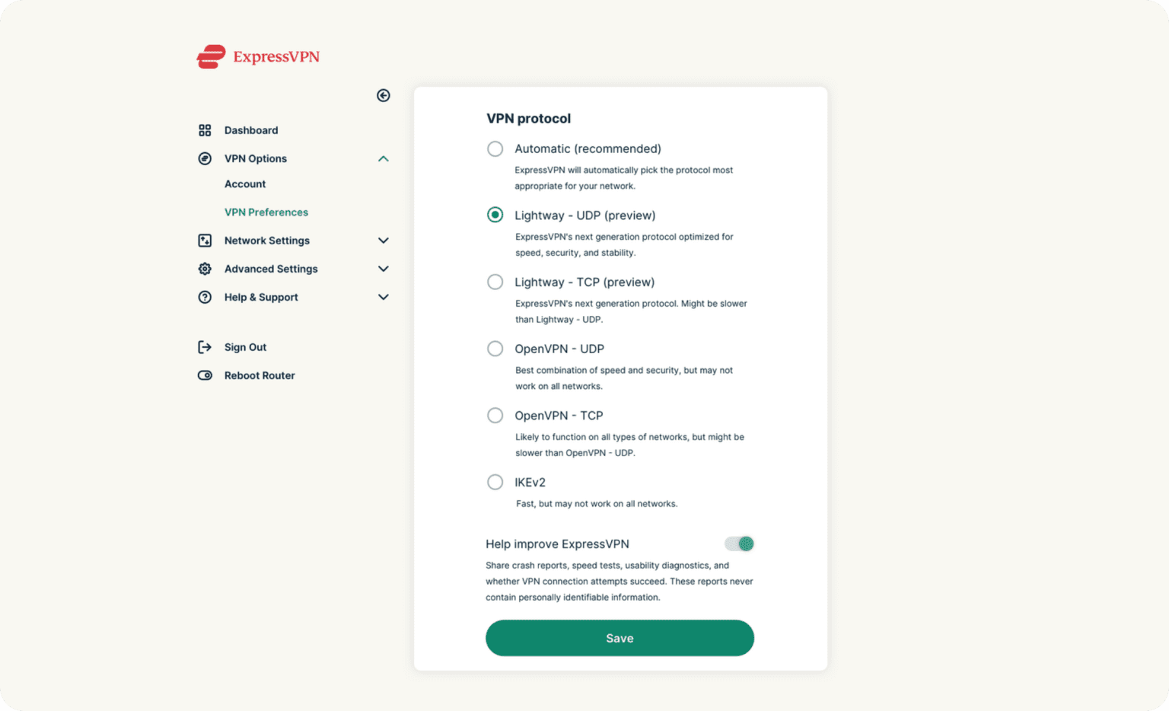Click the Help & Support question mark icon
This screenshot has width=1169, height=711.
(x=204, y=297)
